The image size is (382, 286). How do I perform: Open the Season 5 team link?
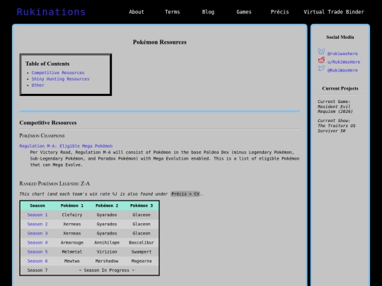(x=37, y=252)
